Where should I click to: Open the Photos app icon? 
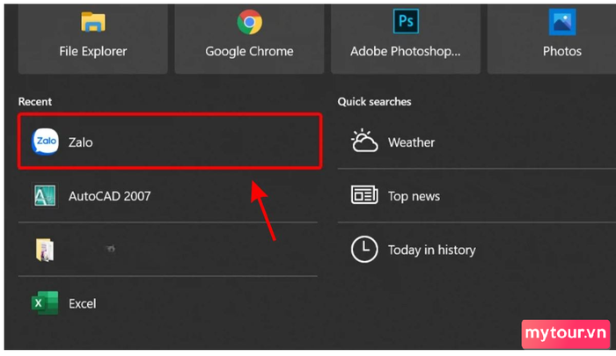[x=562, y=22]
